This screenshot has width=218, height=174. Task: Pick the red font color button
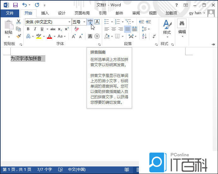click(x=49, y=37)
